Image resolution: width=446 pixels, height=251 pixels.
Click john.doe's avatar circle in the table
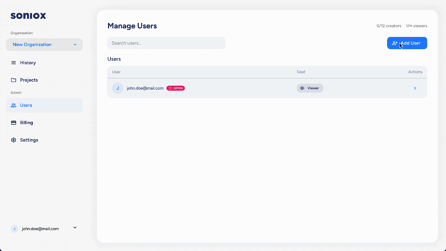pos(117,88)
